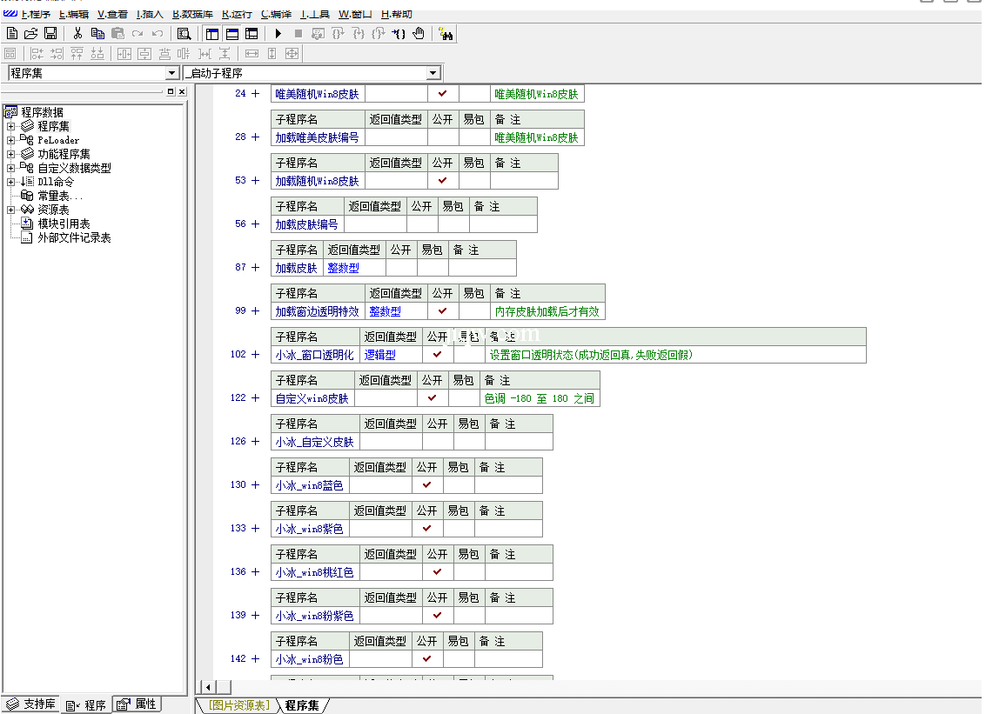Expand the 功能程序集 tree node
The width and height of the screenshot is (986, 714).
tap(11, 154)
